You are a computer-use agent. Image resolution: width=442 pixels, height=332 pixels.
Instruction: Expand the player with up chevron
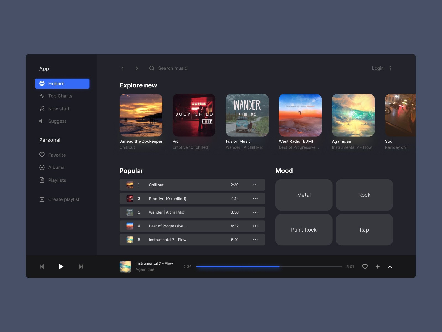[390, 267]
